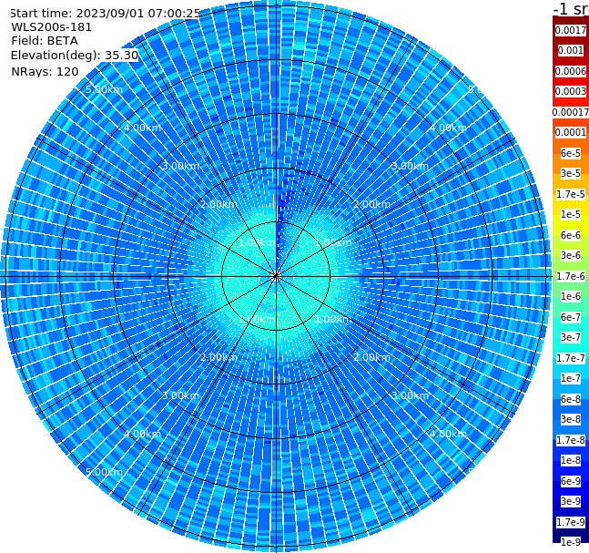Click the 1.7e-6 colorbar tick label
Screen dimensions: 589x553
(571, 276)
